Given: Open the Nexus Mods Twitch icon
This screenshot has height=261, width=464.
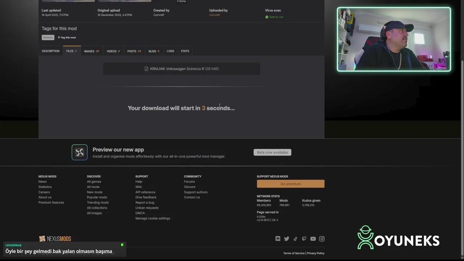Looking at the screenshot, I should click(x=304, y=239).
